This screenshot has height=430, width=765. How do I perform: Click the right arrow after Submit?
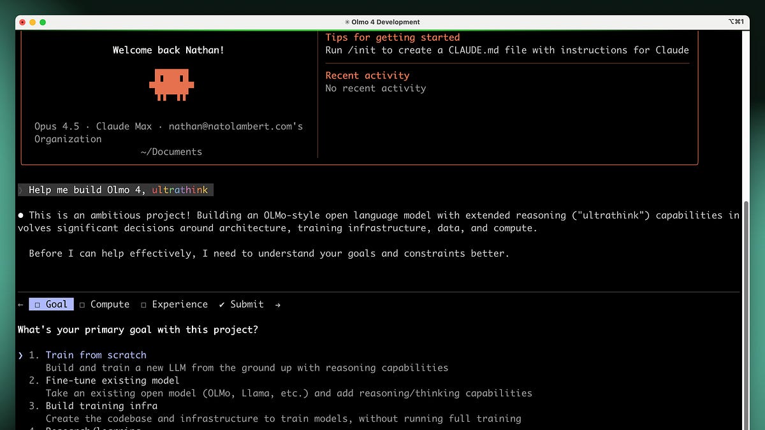pyautogui.click(x=277, y=305)
